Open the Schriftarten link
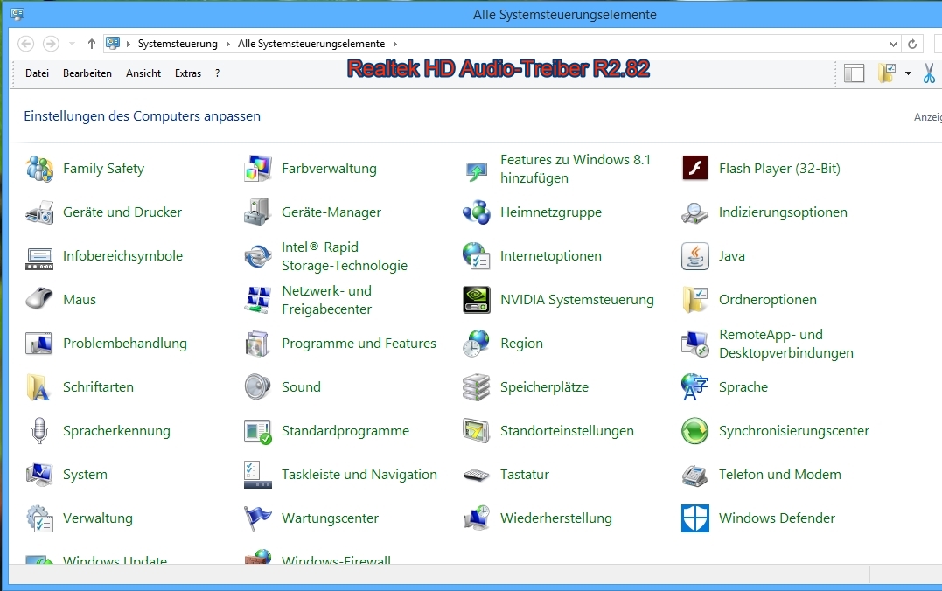The image size is (942, 591). pos(98,387)
